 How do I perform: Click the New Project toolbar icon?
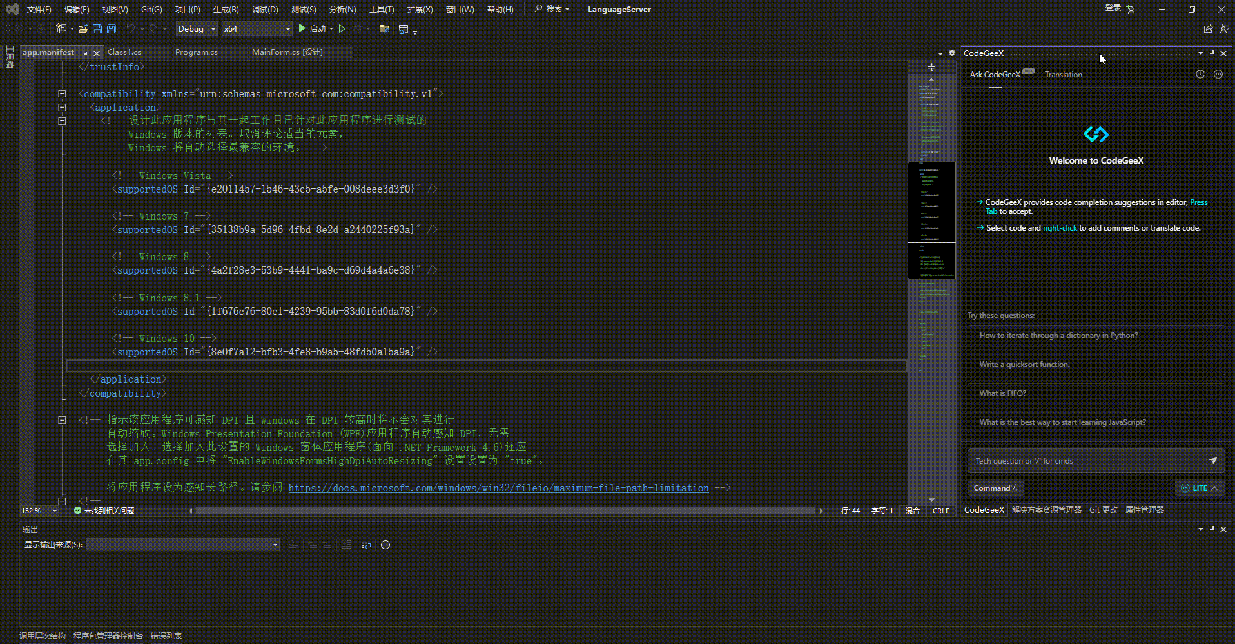(x=61, y=28)
